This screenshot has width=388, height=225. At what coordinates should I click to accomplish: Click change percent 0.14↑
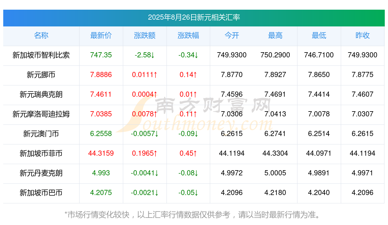click(x=188, y=75)
